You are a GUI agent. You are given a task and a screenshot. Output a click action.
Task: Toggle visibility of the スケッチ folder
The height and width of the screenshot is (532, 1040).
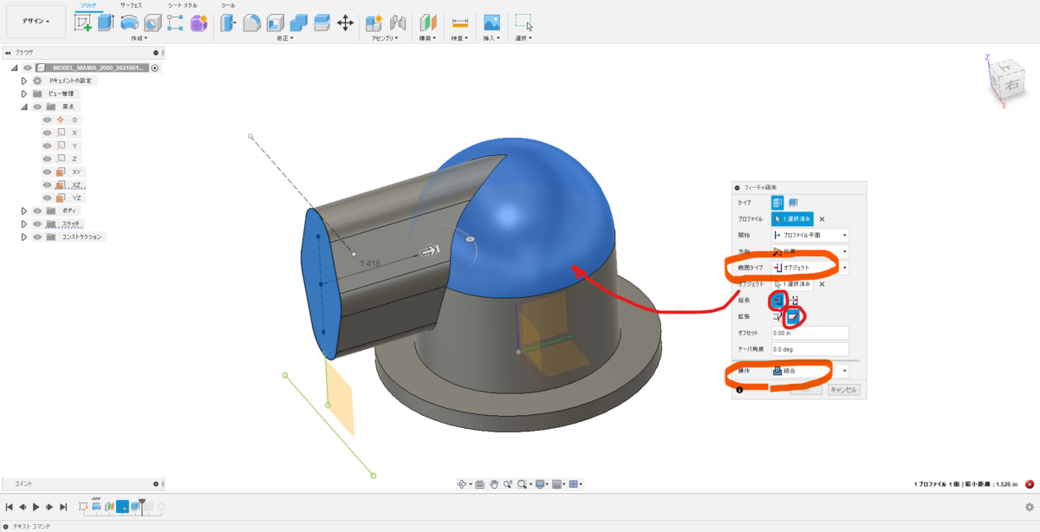coord(37,224)
